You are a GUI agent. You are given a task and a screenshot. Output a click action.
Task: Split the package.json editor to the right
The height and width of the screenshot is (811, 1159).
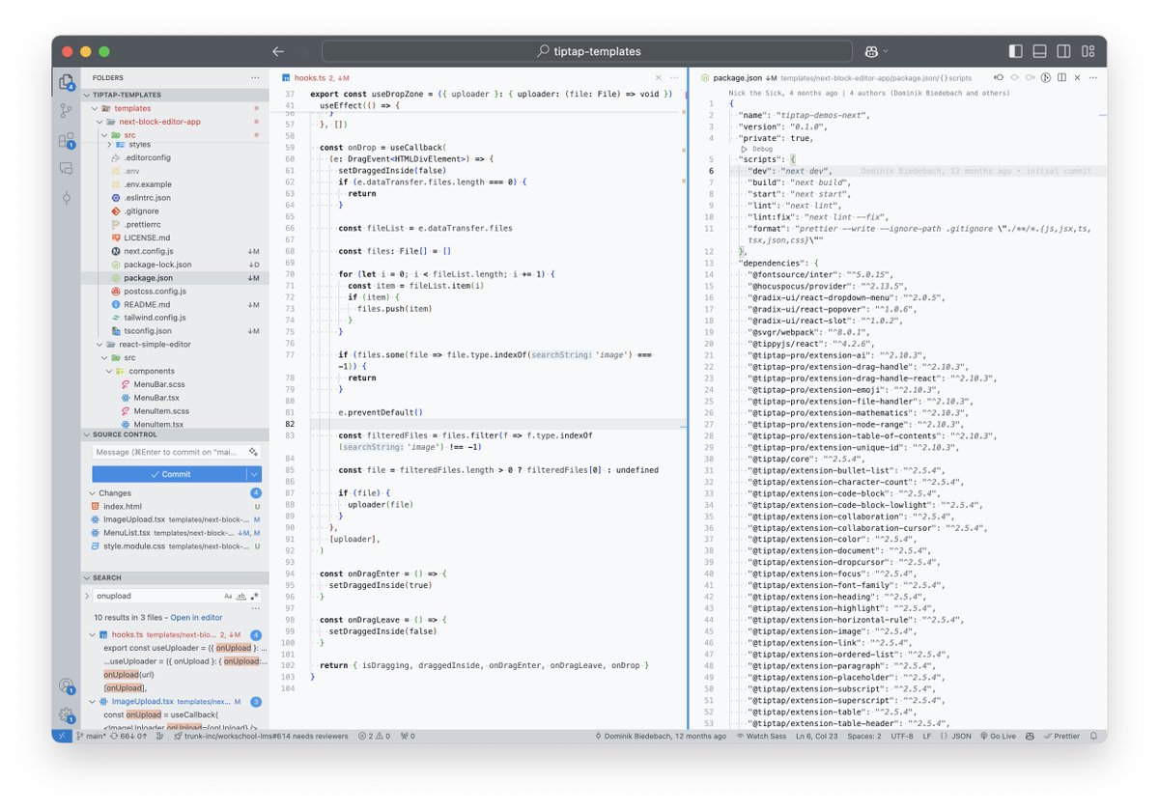[x=1061, y=77]
